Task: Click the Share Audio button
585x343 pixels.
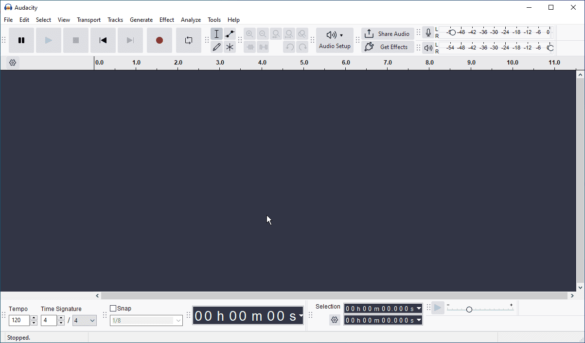Action: coord(388,33)
